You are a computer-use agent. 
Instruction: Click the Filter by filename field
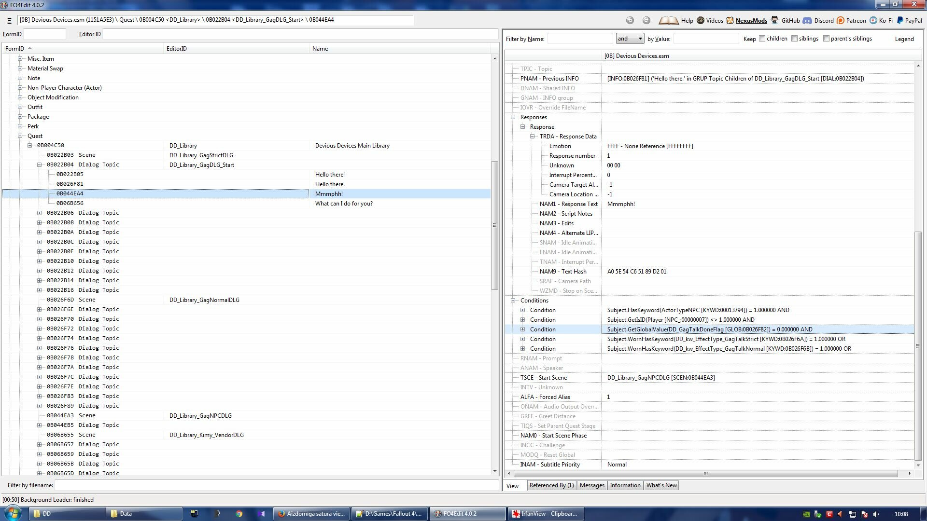pos(277,485)
